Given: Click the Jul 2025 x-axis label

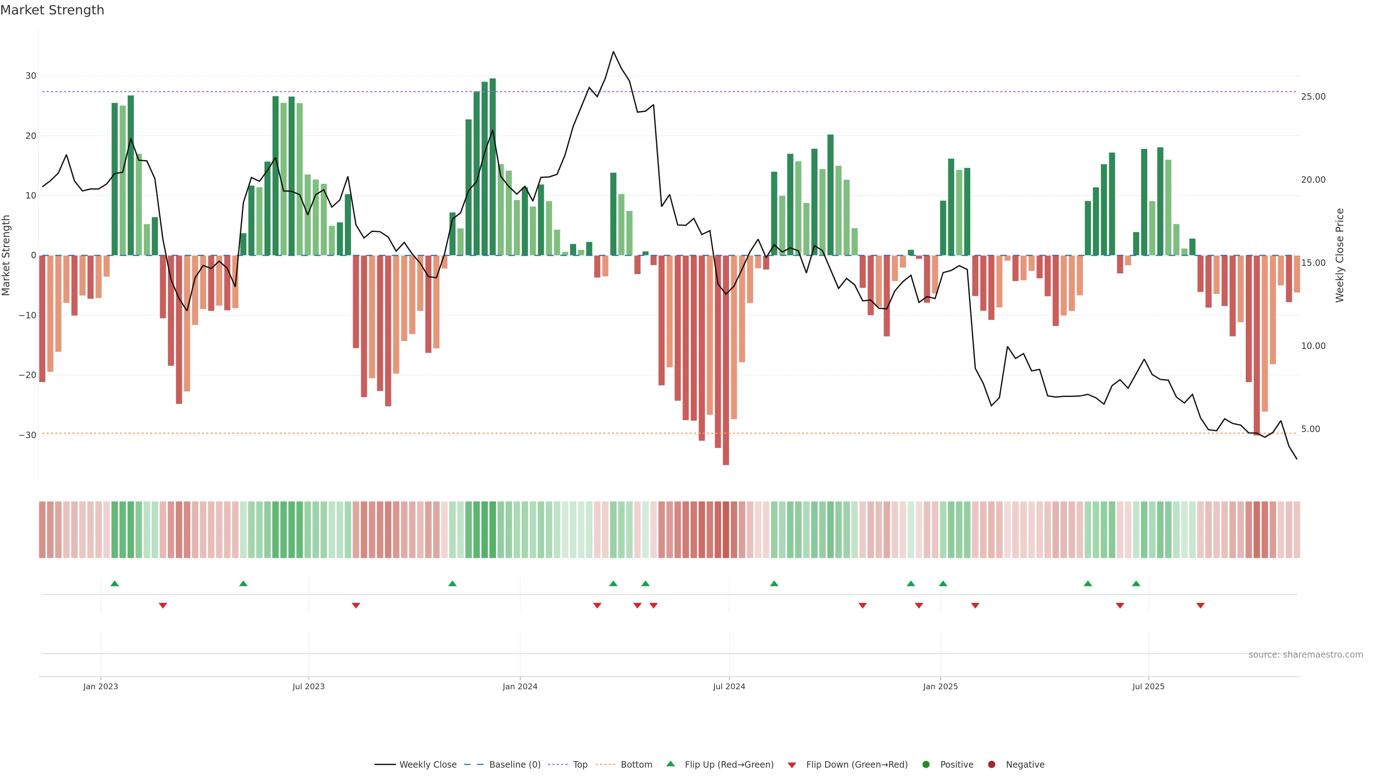Looking at the screenshot, I should tap(1148, 686).
